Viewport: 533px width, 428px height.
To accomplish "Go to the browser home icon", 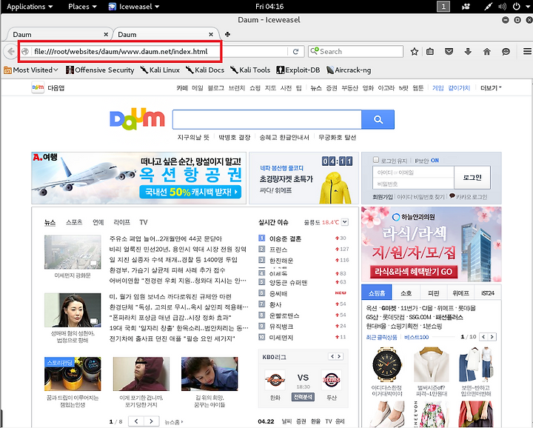I will 487,51.
